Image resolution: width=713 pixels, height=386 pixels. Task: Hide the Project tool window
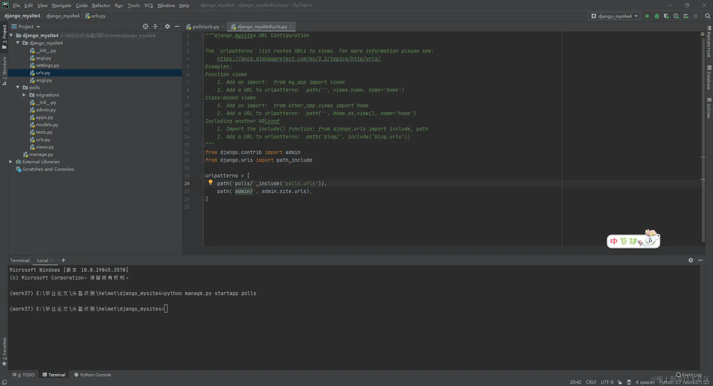click(177, 26)
